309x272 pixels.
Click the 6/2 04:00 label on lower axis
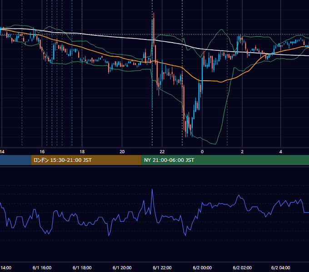click(x=281, y=267)
